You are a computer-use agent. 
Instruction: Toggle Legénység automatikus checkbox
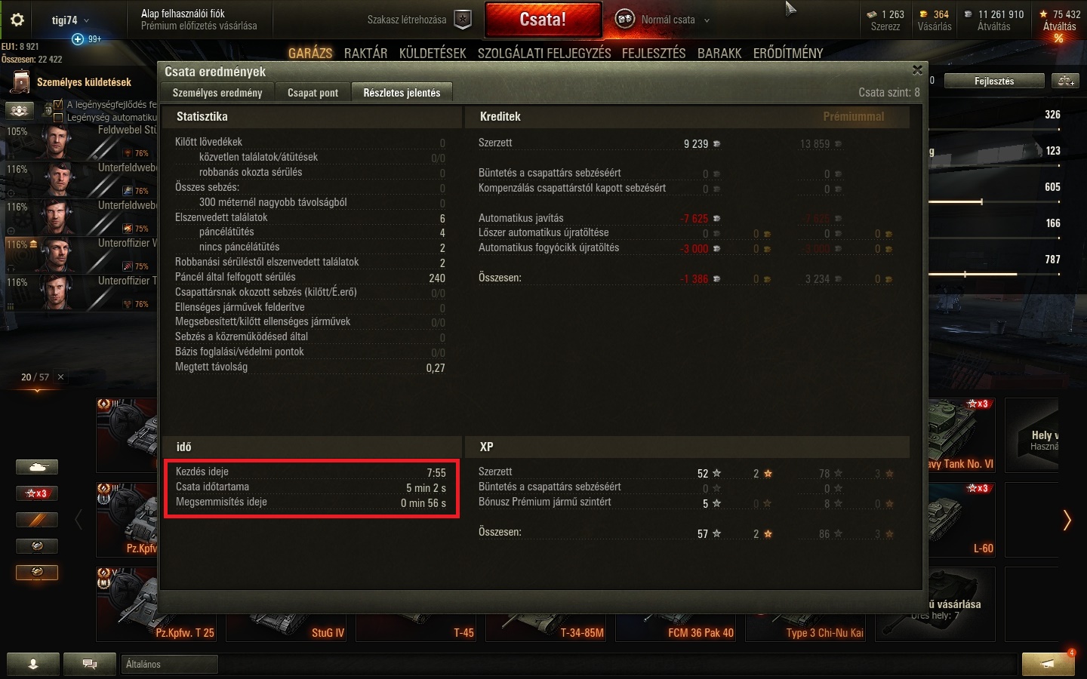[x=58, y=118]
